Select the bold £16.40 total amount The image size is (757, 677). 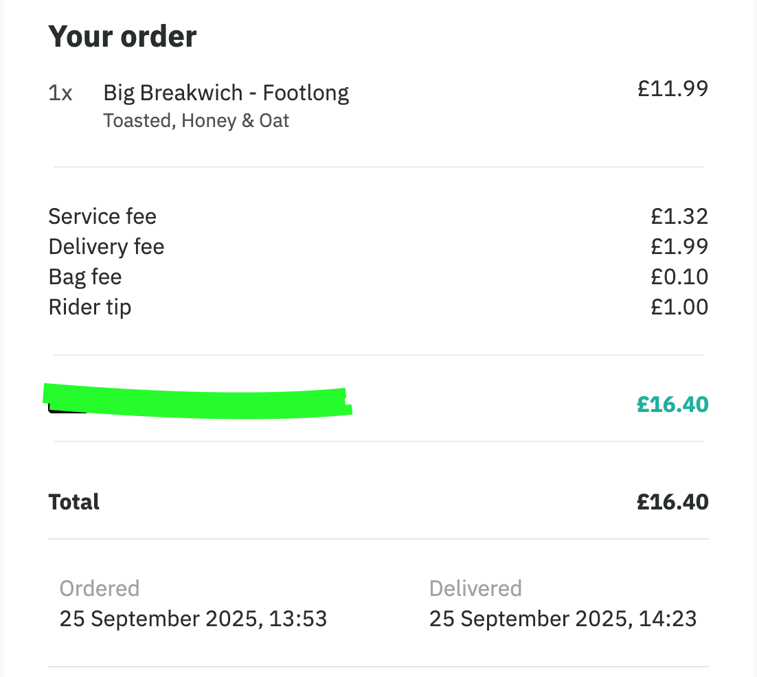pos(673,502)
